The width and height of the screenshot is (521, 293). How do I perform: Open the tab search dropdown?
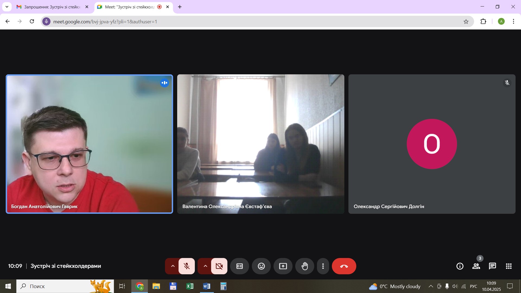[7, 7]
